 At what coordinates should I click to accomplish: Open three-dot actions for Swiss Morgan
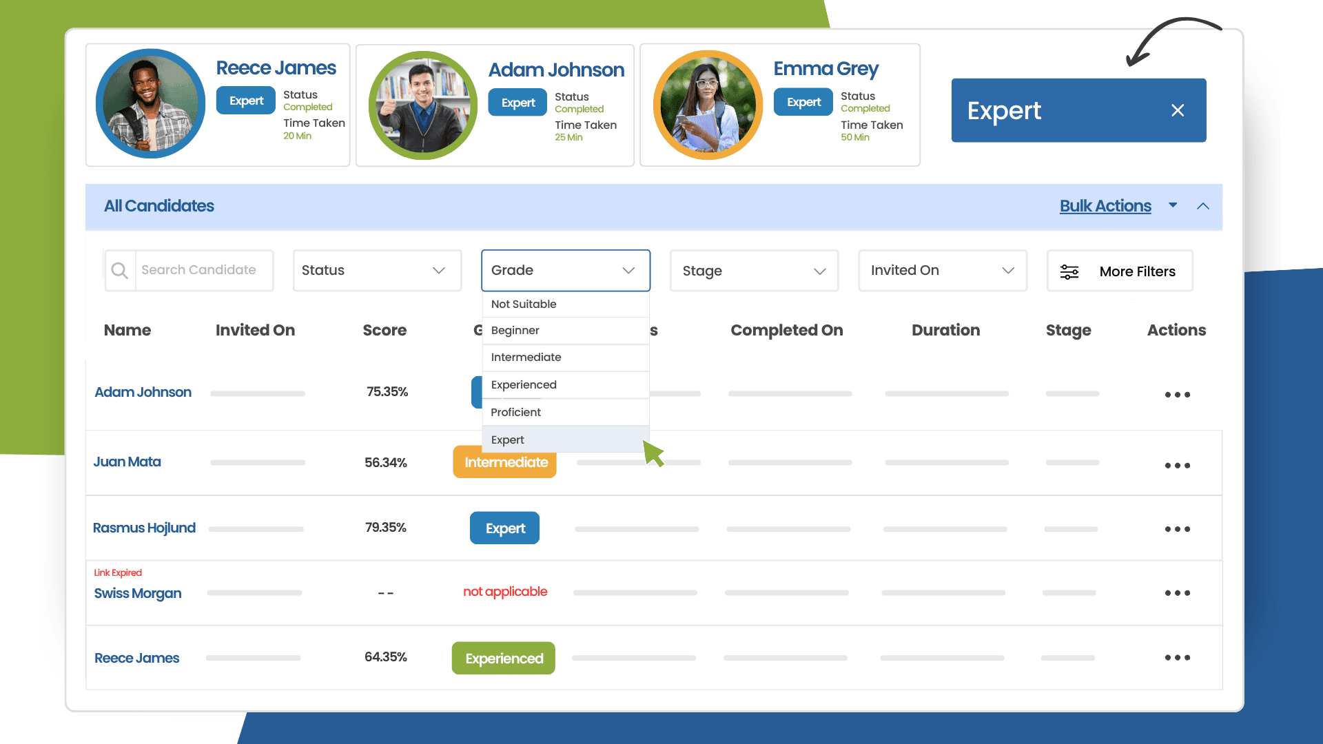click(1177, 593)
